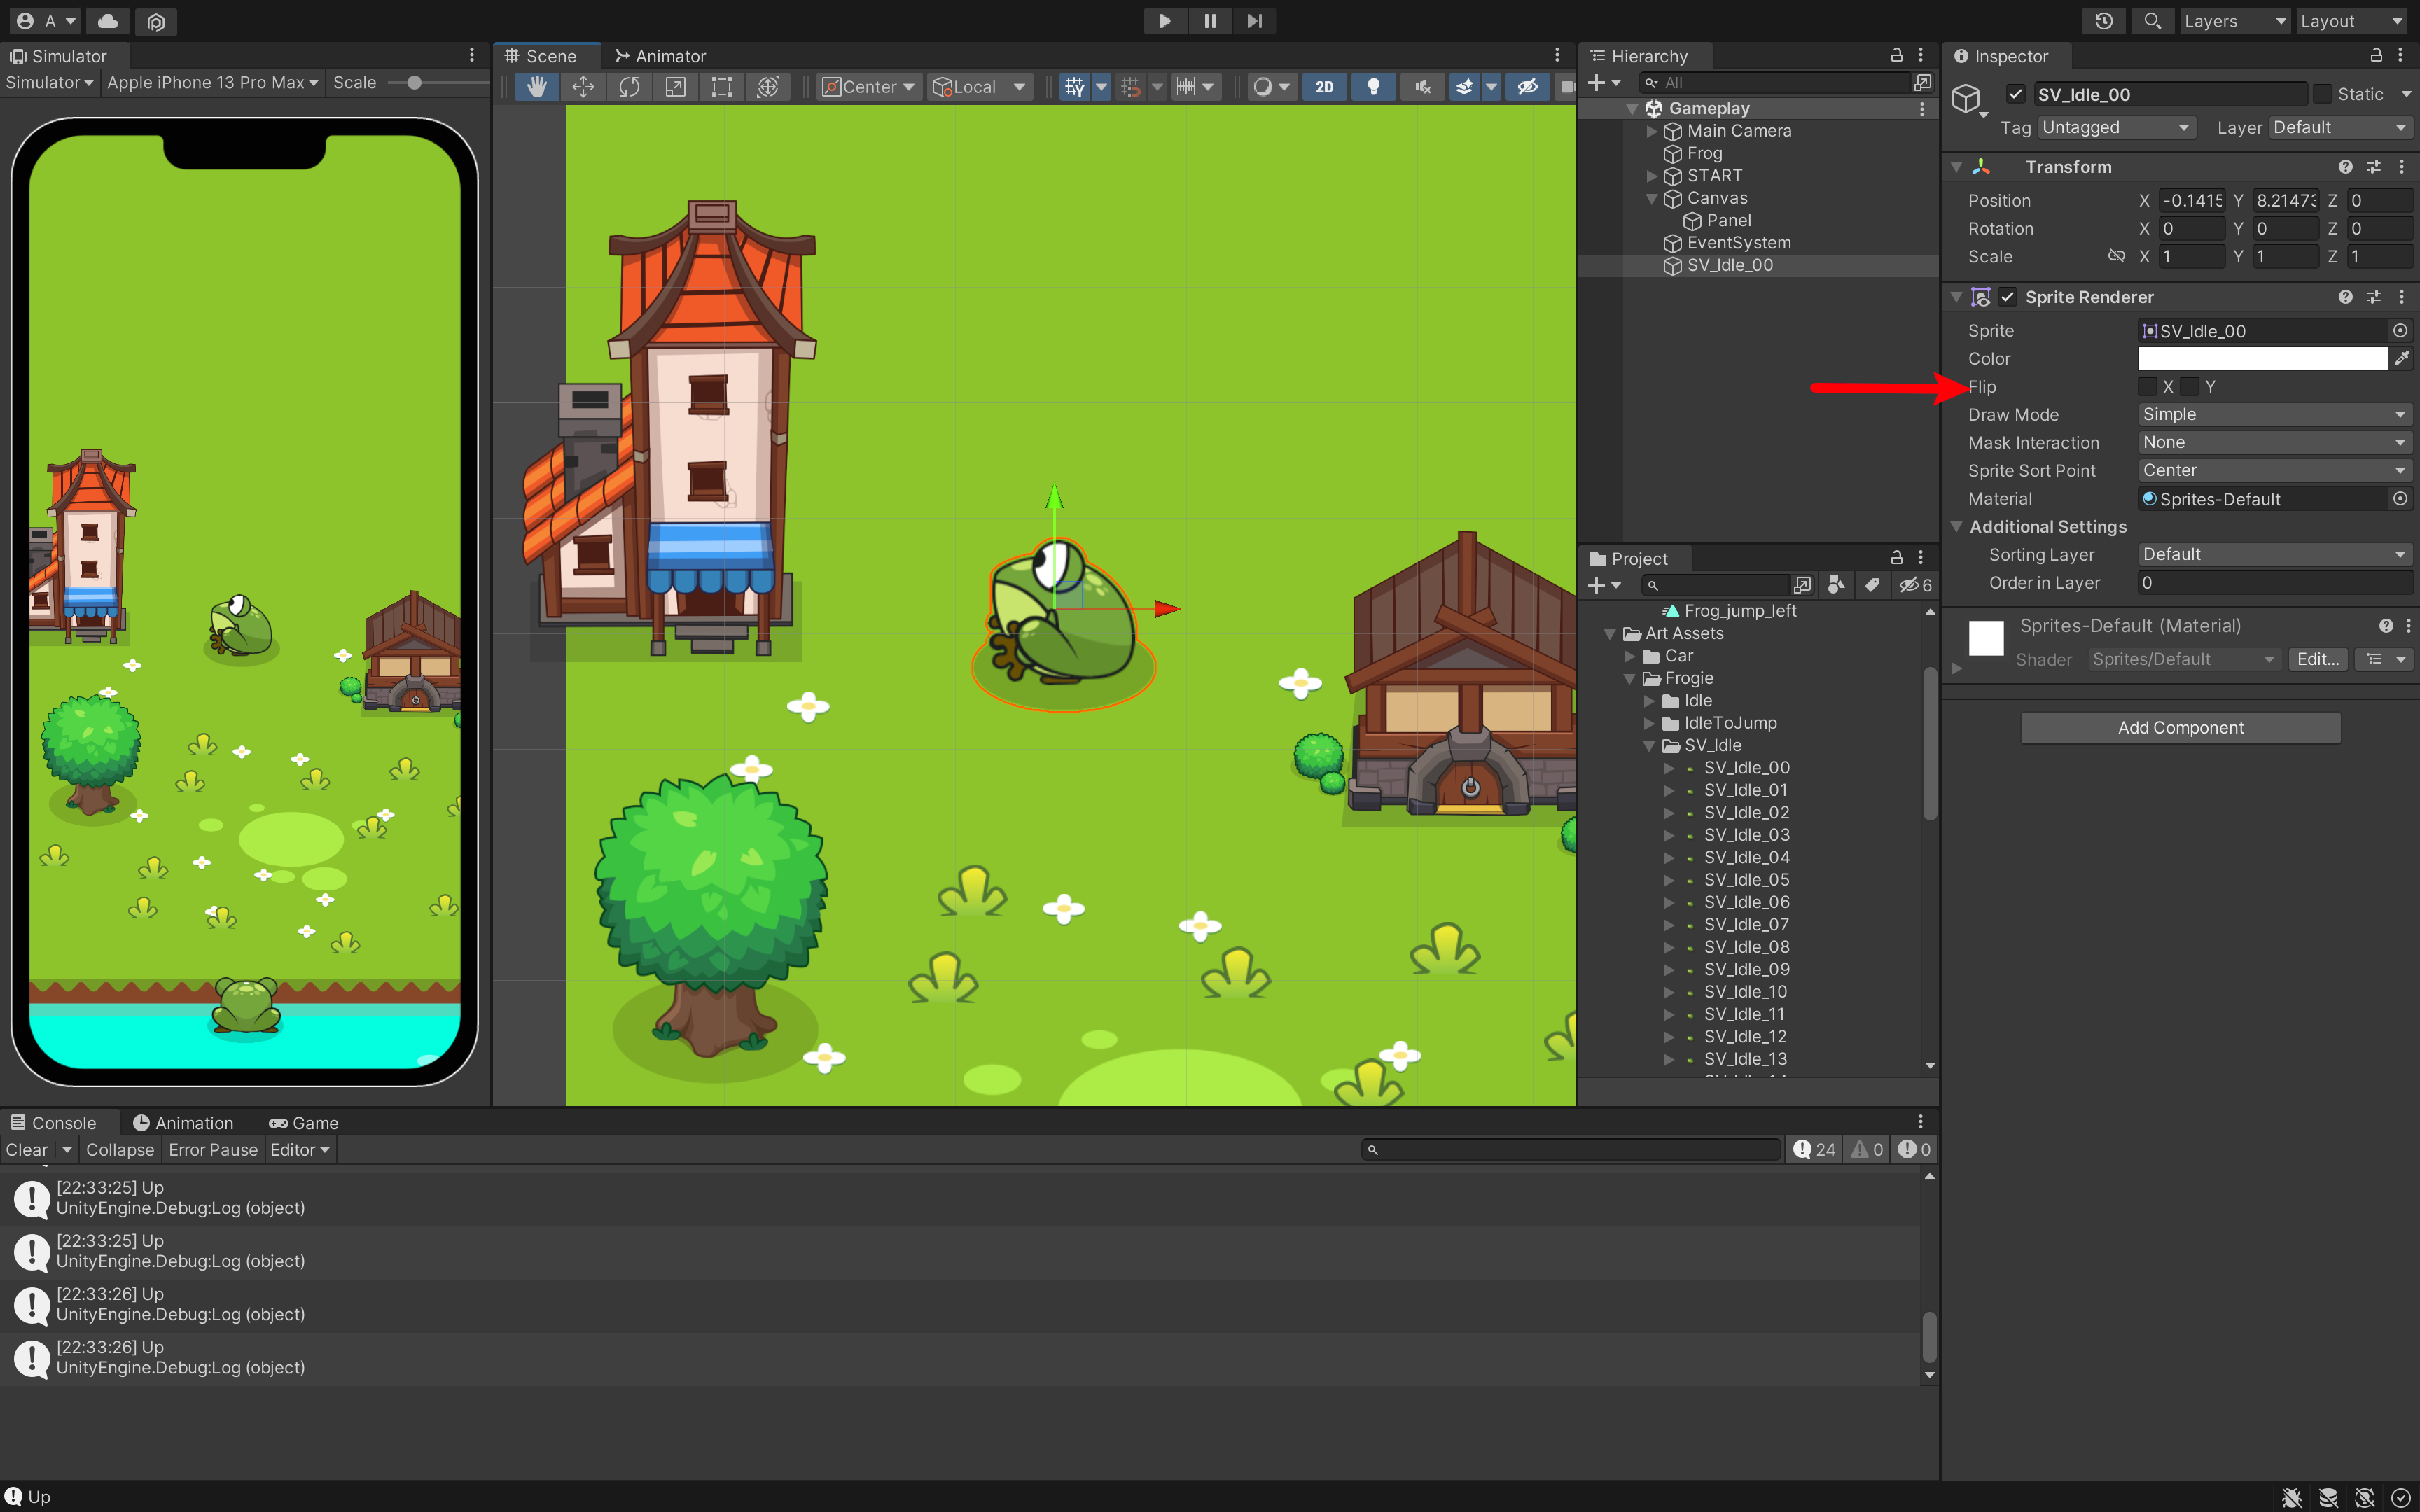Click the Play button
Screen dimensions: 2420x1512
click(x=1165, y=20)
